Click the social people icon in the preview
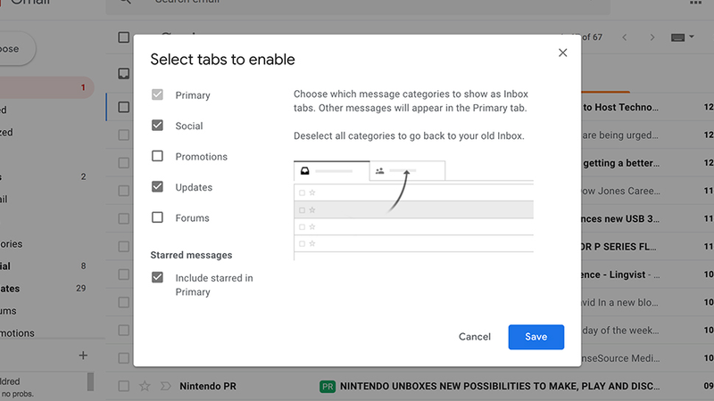The image size is (714, 401). pos(380,171)
